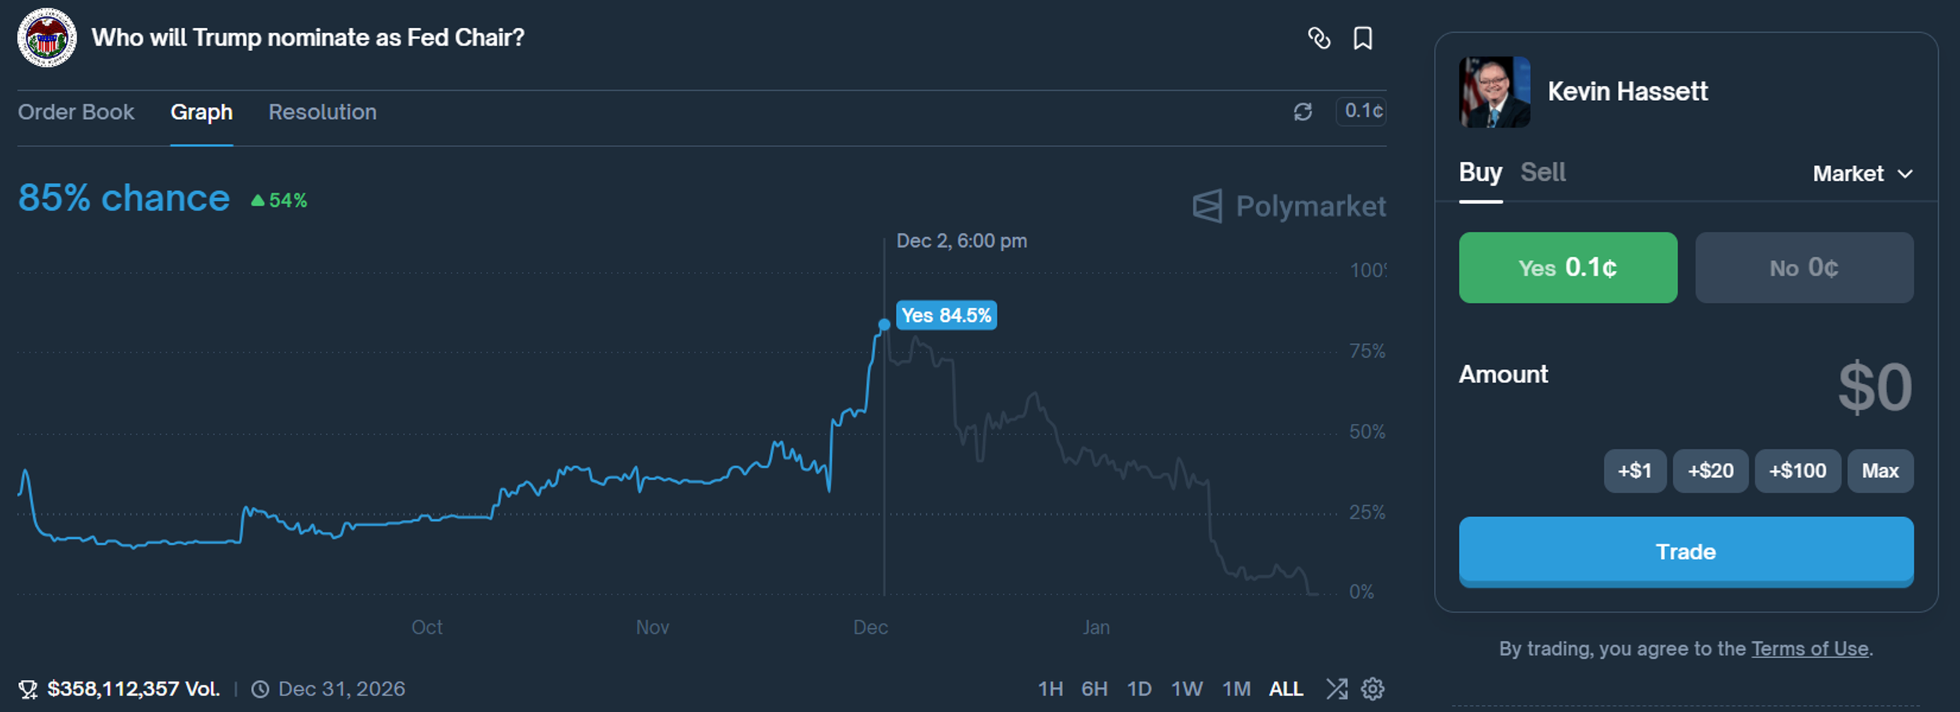The width and height of the screenshot is (1960, 712).
Task: Click the refresh order book icon
Action: pyautogui.click(x=1303, y=112)
